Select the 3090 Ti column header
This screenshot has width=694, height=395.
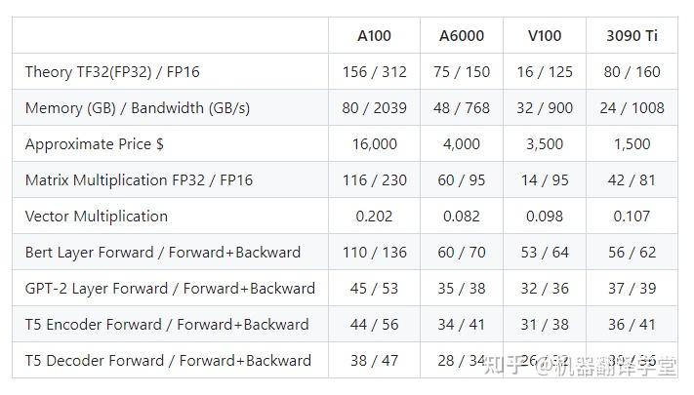coord(631,36)
